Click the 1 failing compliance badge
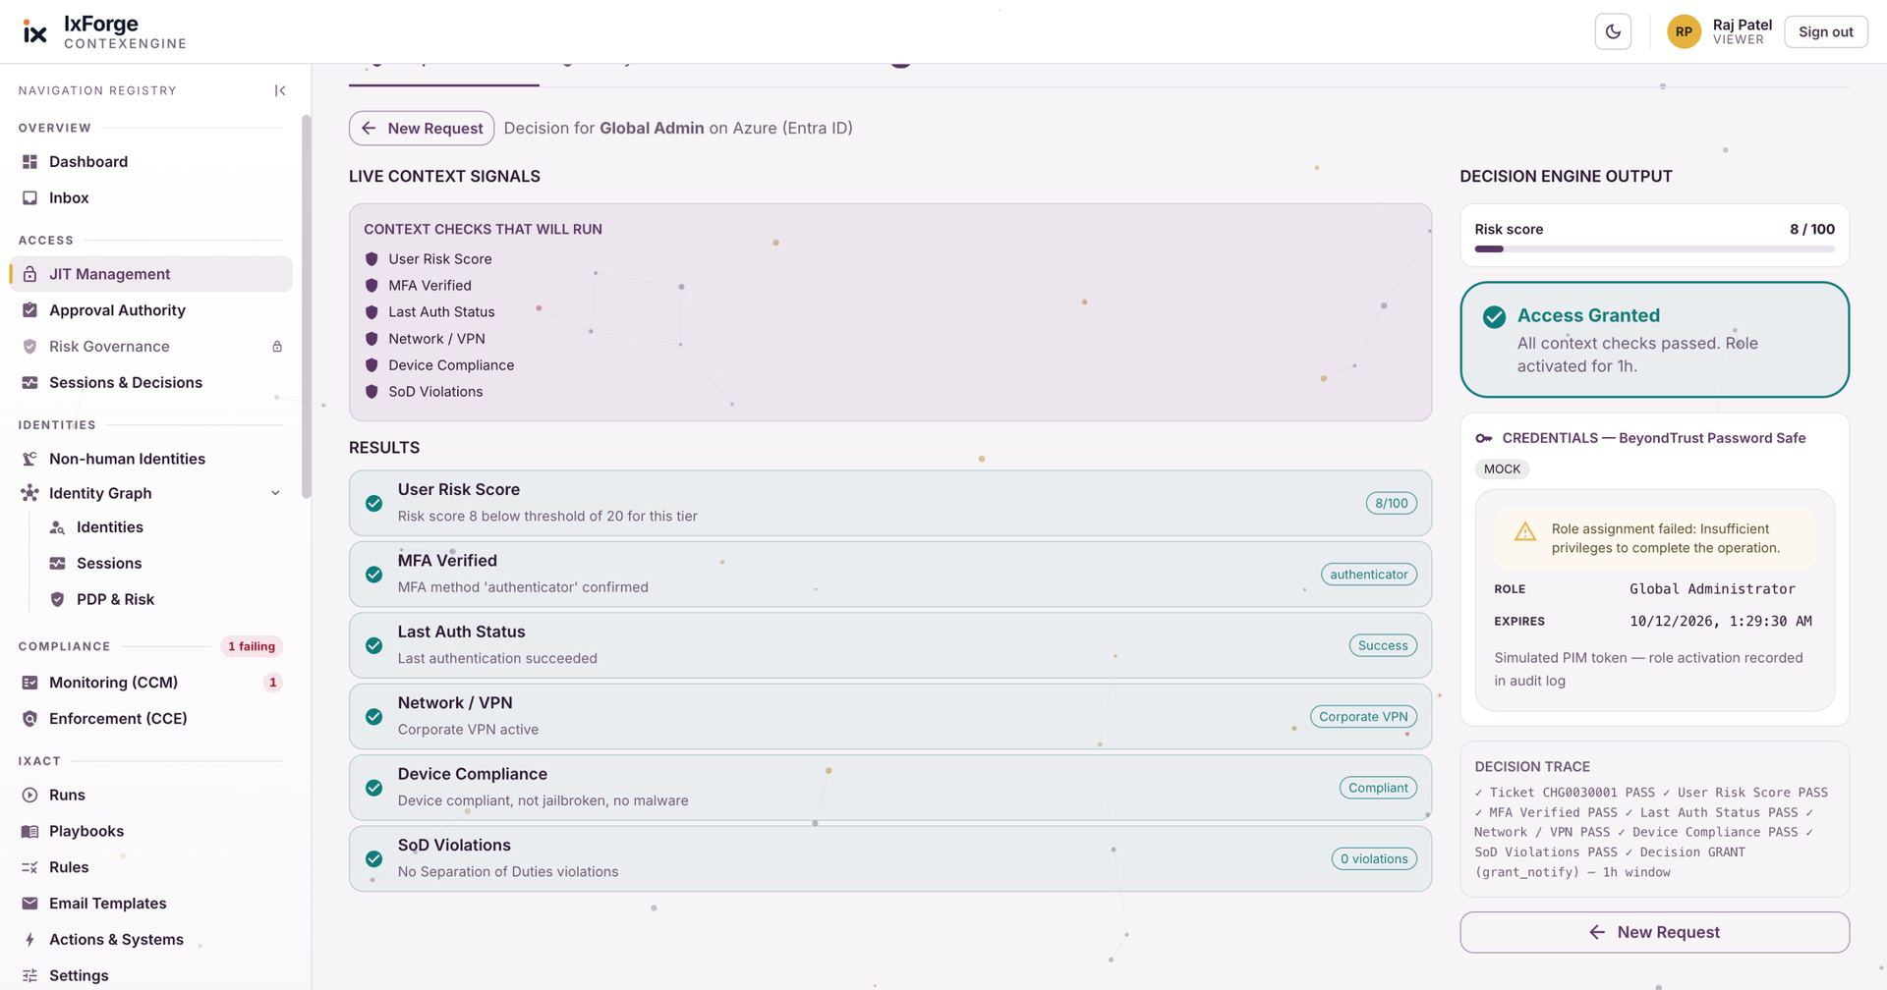 click(x=252, y=646)
